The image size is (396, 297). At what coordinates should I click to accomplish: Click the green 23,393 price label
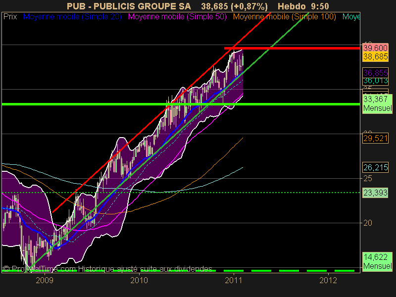click(375, 193)
